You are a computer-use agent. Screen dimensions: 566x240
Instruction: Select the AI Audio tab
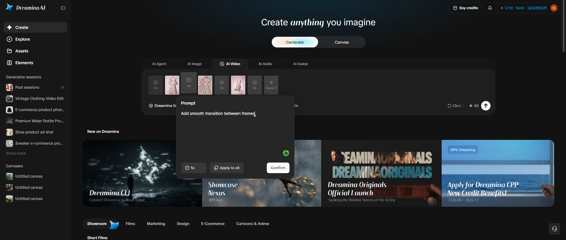265,64
